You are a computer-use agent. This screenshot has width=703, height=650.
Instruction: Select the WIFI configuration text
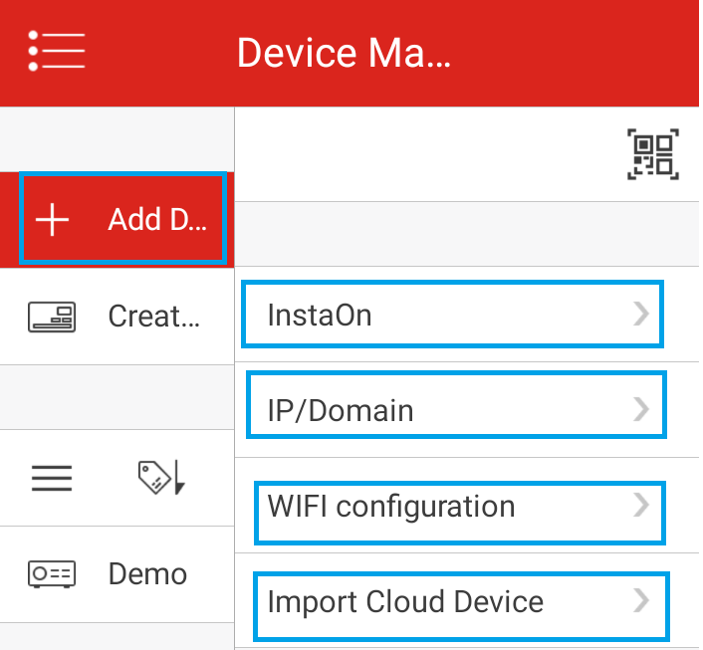click(x=391, y=506)
